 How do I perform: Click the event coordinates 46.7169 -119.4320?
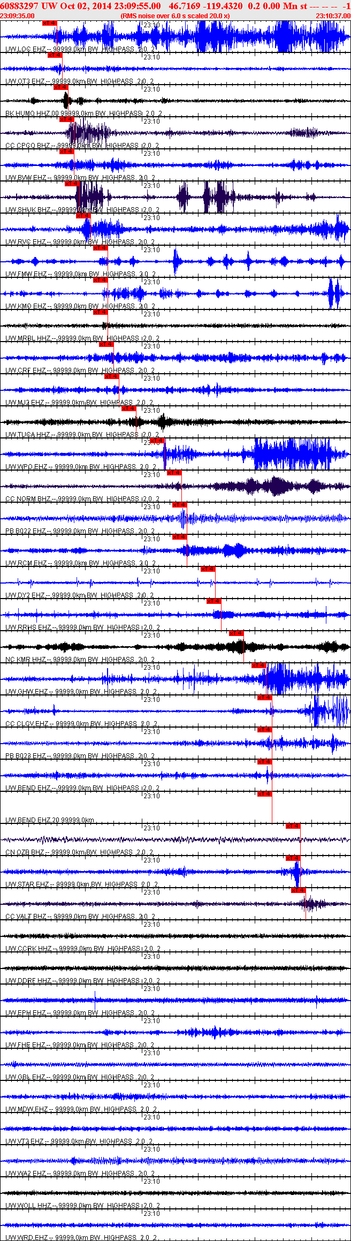205,6
